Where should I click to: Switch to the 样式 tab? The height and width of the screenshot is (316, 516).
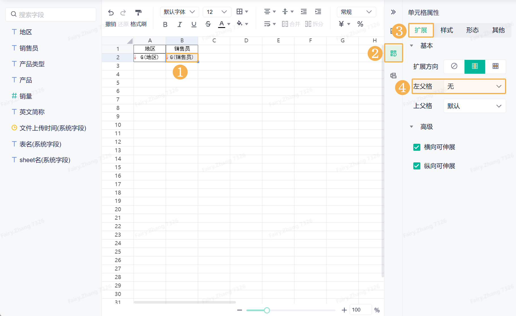pos(447,30)
